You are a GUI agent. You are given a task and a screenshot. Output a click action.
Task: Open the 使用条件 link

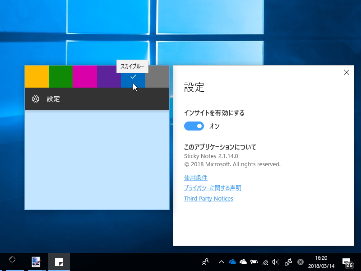195,178
